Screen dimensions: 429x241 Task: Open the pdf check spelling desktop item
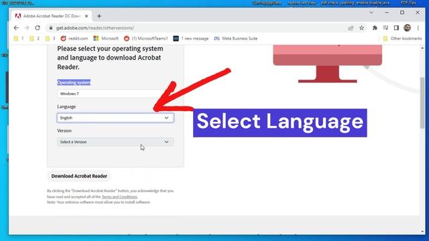pos(337,3)
